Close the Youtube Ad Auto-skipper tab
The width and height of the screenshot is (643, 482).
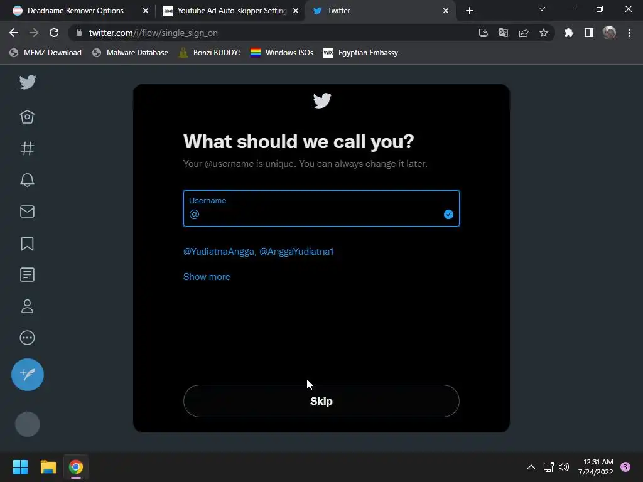[x=296, y=11]
